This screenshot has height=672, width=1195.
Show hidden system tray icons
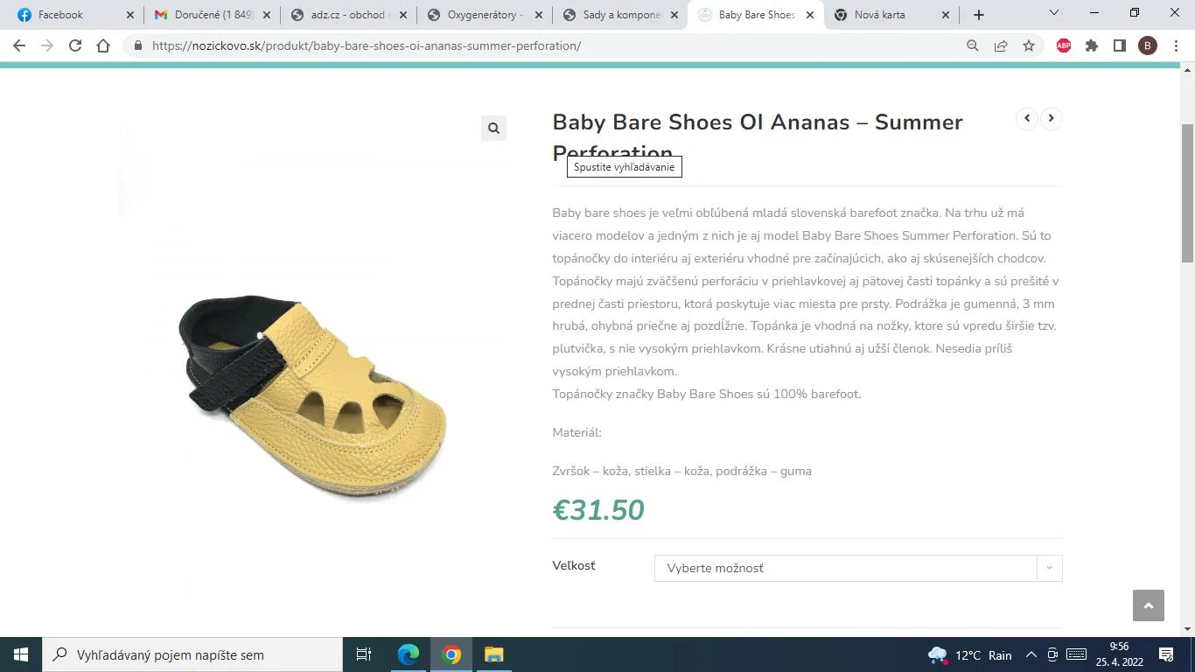[1031, 654]
